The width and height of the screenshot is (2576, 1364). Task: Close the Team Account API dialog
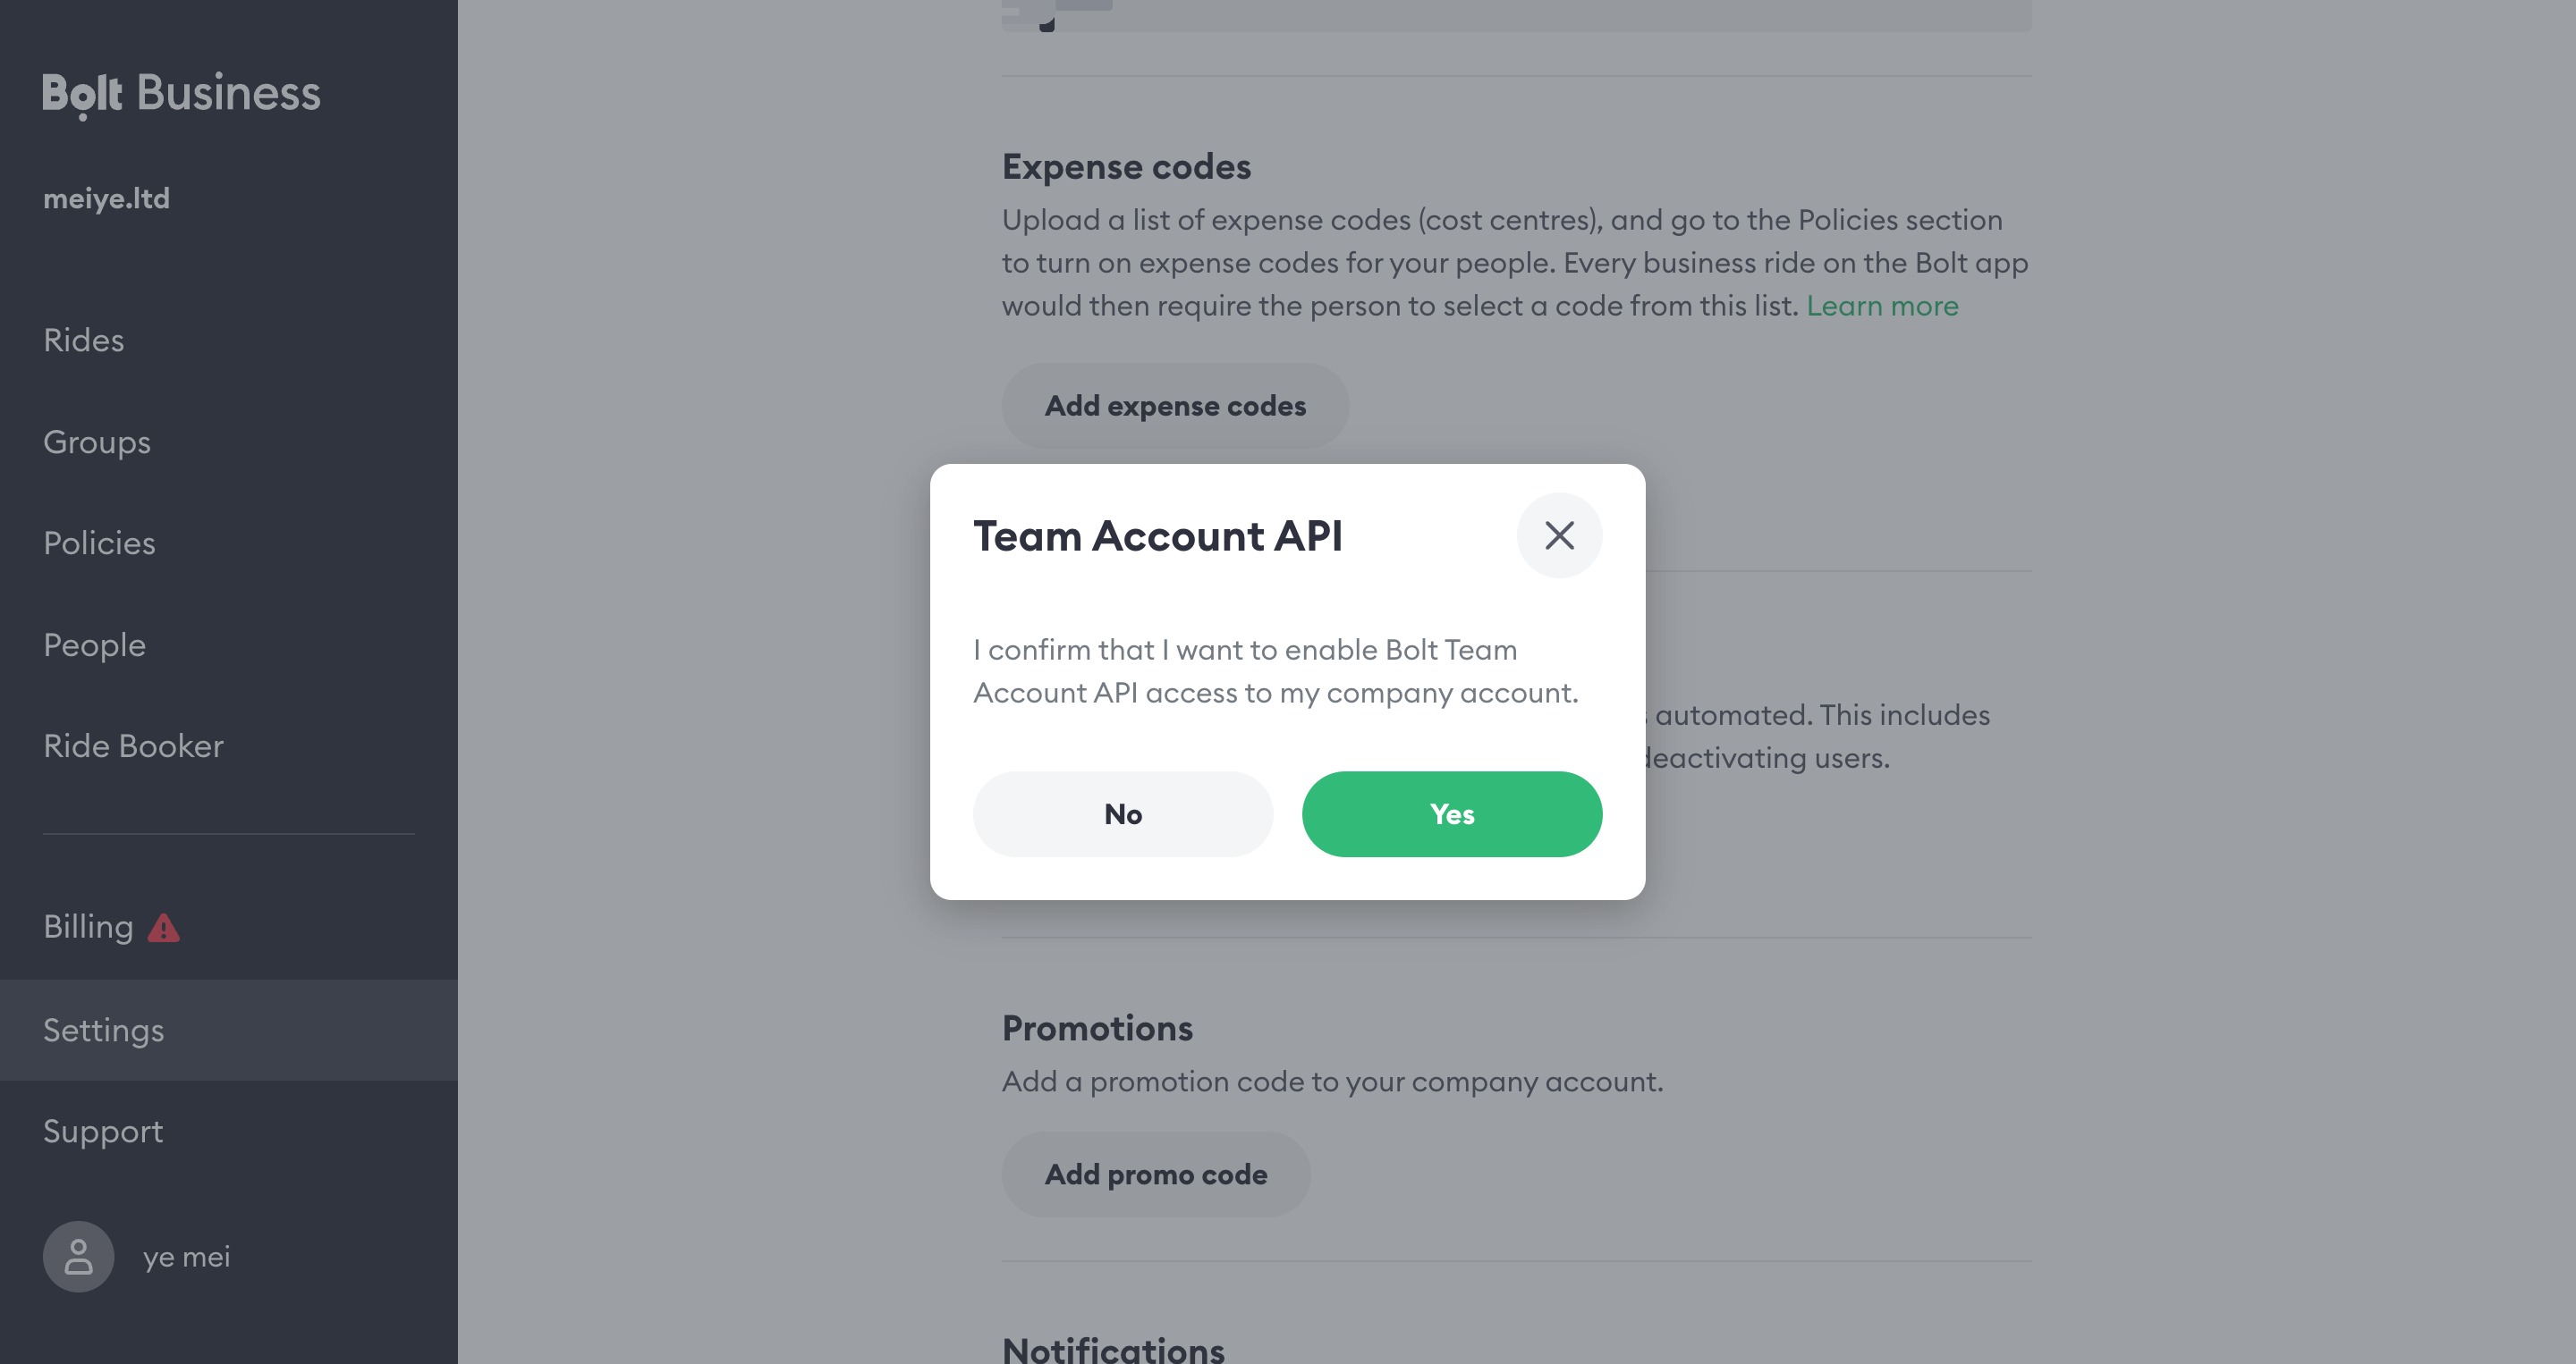[x=1559, y=535]
